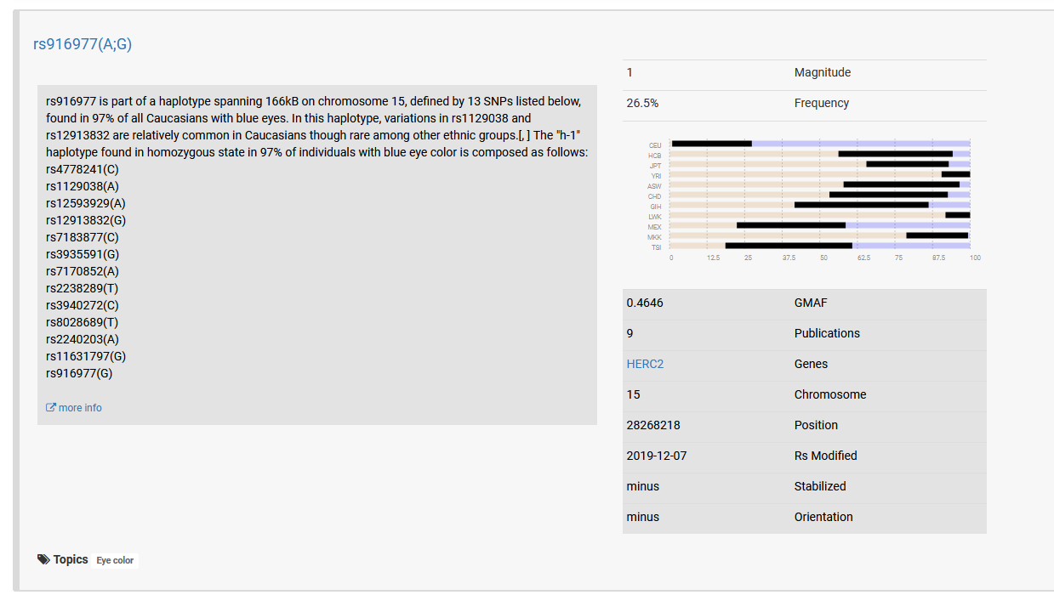Select the rs1129038(A) haplotype line
The width and height of the screenshot is (1054, 595).
pos(83,186)
